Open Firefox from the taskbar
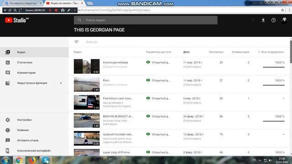This screenshot has height=164, width=292. pos(32,160)
